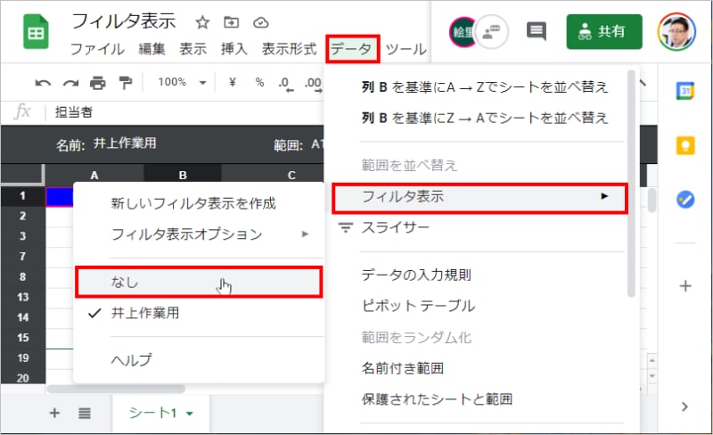The height and width of the screenshot is (435, 713).
Task: Select the paint format icon
Action: (x=125, y=83)
